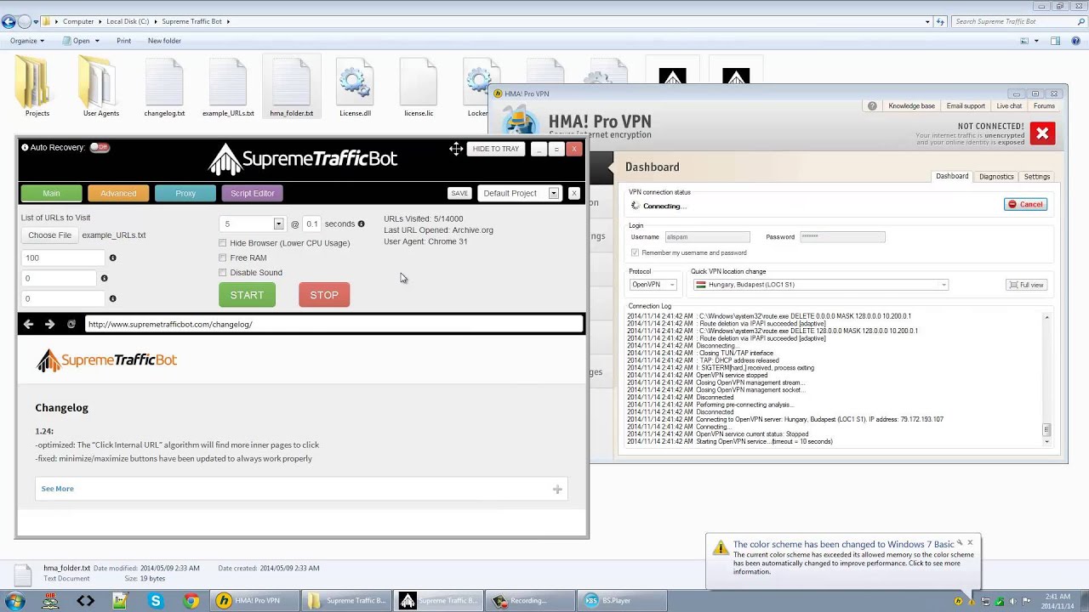The image size is (1089, 612).
Task: Open the OpenVPN protocol dropdown
Action: tap(653, 285)
